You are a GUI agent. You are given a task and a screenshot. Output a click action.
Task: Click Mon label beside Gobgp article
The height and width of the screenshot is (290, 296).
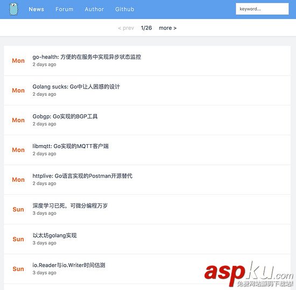click(x=18, y=120)
